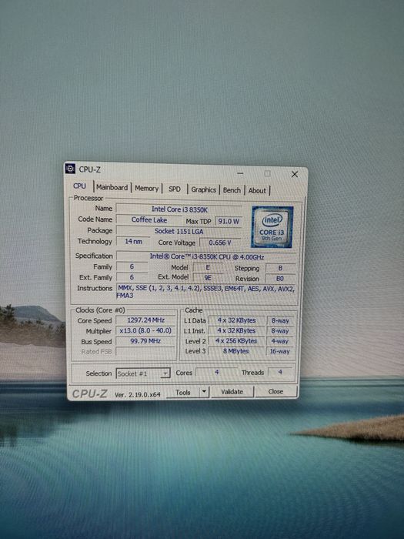Viewport: 404px width, 539px height.
Task: Open the Socket #1 selection dropdown
Action: 143,373
